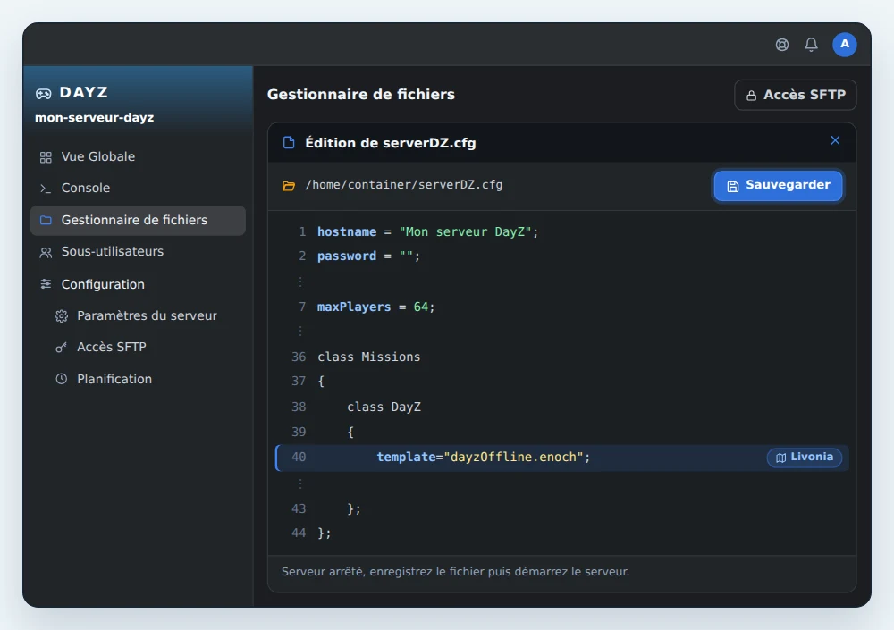Expand hidden lines after line 40
Image resolution: width=894 pixels, height=630 pixels.
pos(300,484)
